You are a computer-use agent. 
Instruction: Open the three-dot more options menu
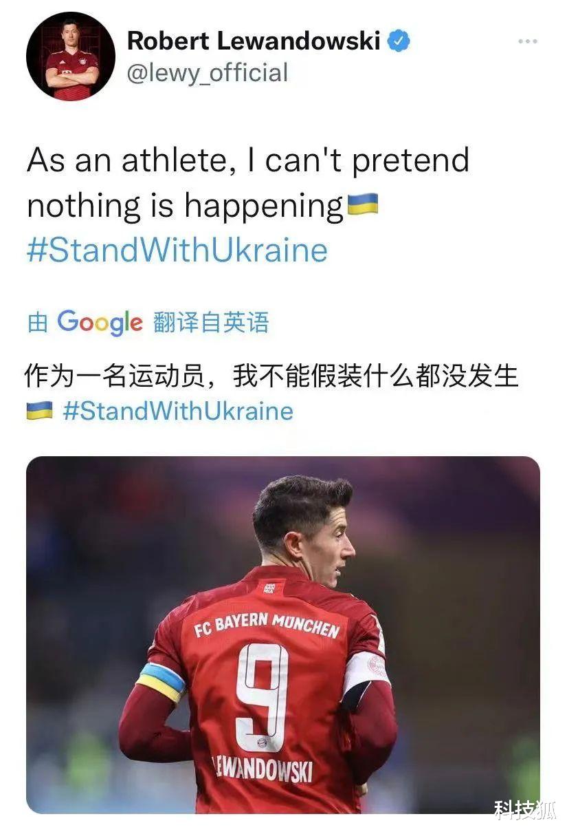528,42
